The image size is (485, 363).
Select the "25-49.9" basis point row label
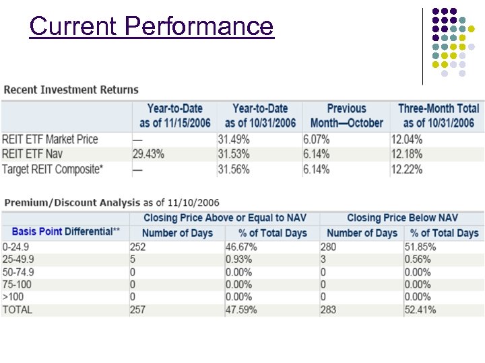click(x=18, y=259)
